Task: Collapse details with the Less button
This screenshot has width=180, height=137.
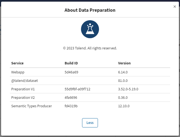Action: point(90,123)
